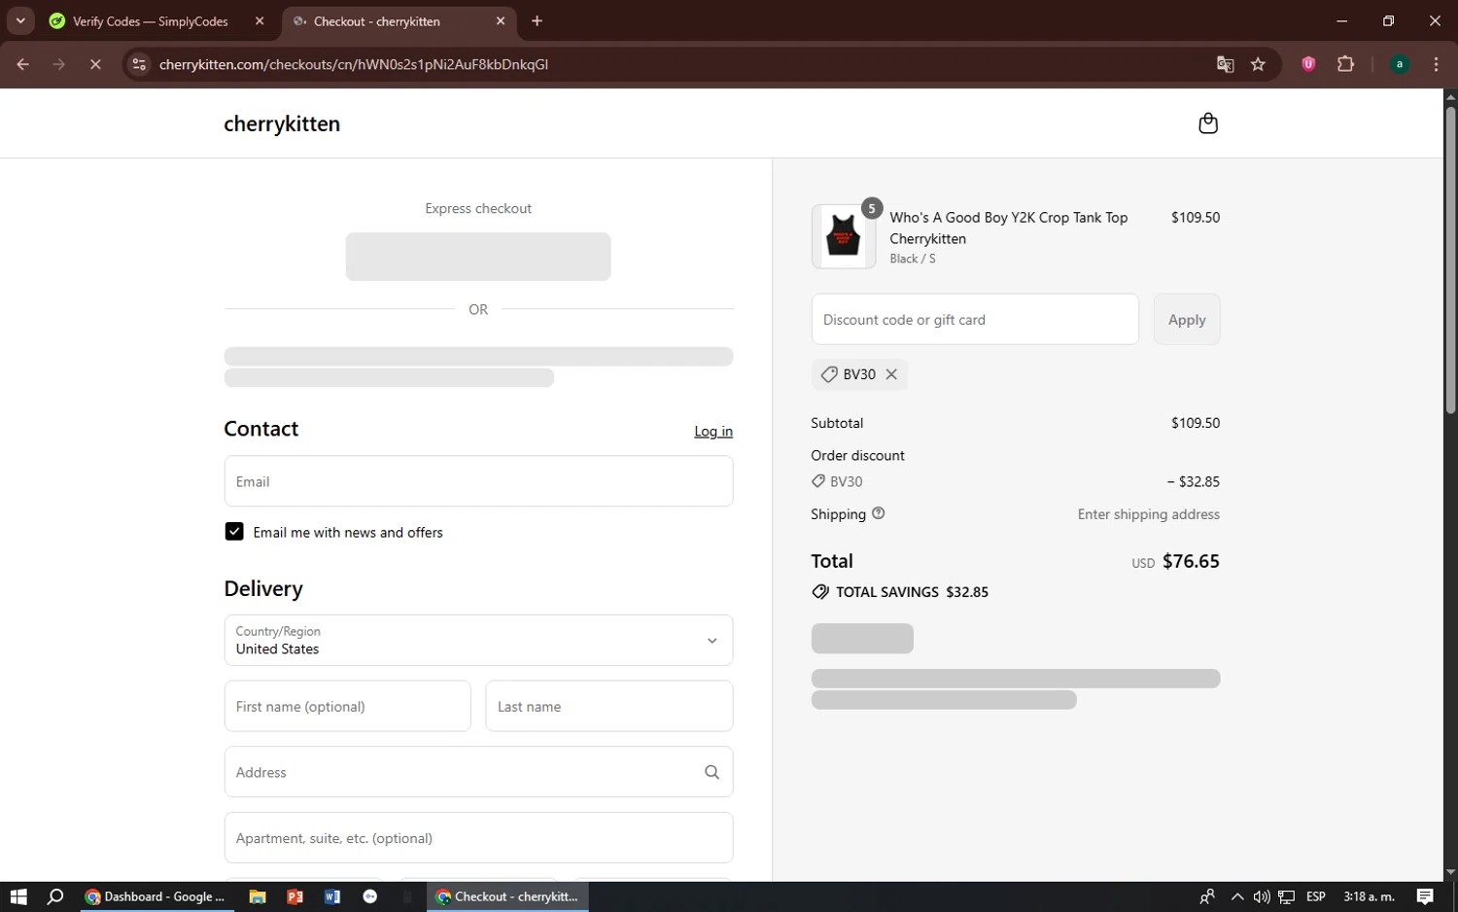This screenshot has width=1458, height=912.
Task: Go back to the previous page
Action: click(x=23, y=64)
